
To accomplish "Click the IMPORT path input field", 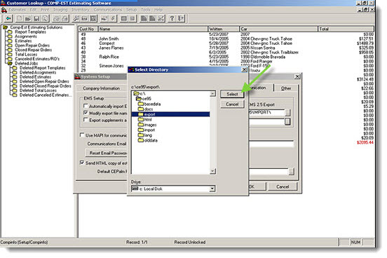I will tap(266, 113).
